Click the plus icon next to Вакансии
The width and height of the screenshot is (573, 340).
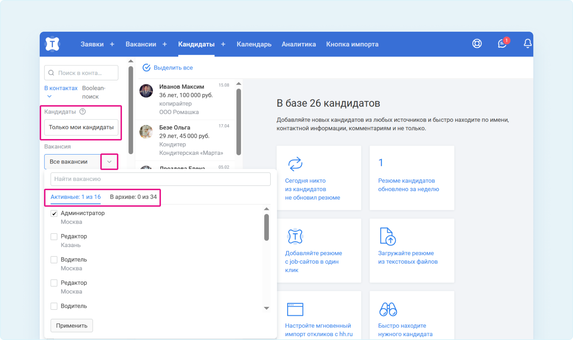tap(165, 44)
